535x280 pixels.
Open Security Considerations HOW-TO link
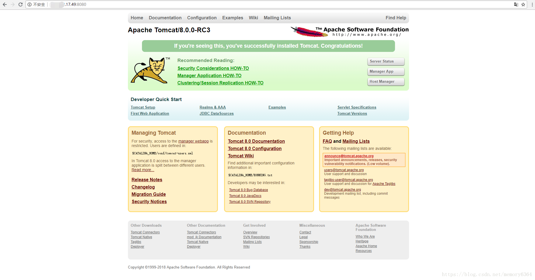pos(213,68)
